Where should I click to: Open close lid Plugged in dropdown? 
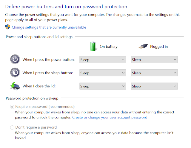(154, 86)
